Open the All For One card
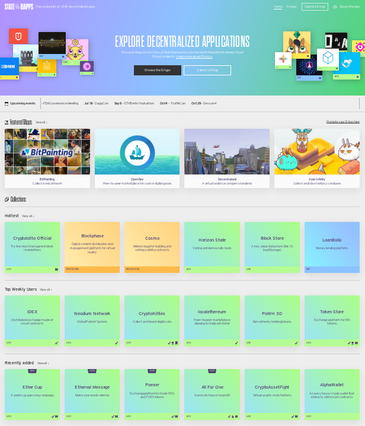365x426 pixels. (x=212, y=395)
